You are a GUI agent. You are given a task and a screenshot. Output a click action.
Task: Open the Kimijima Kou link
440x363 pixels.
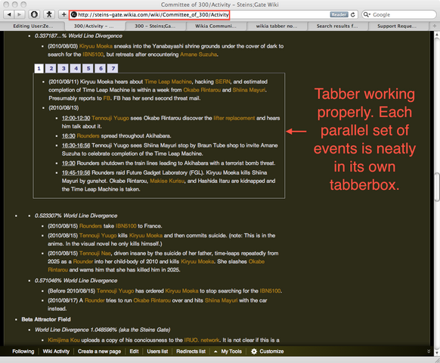tap(64, 340)
